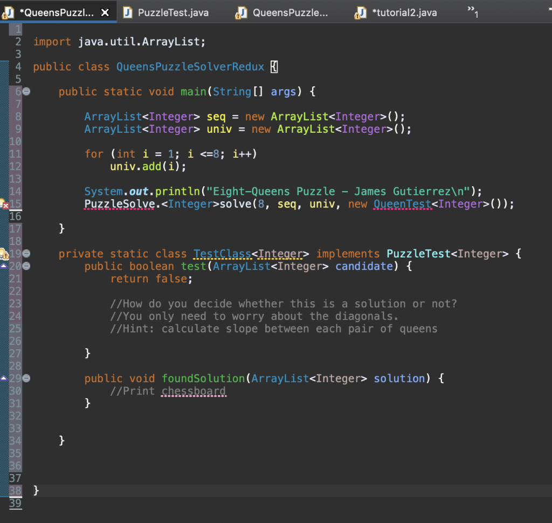Fold the foundSolution method at line 29

pyautogui.click(x=26, y=378)
